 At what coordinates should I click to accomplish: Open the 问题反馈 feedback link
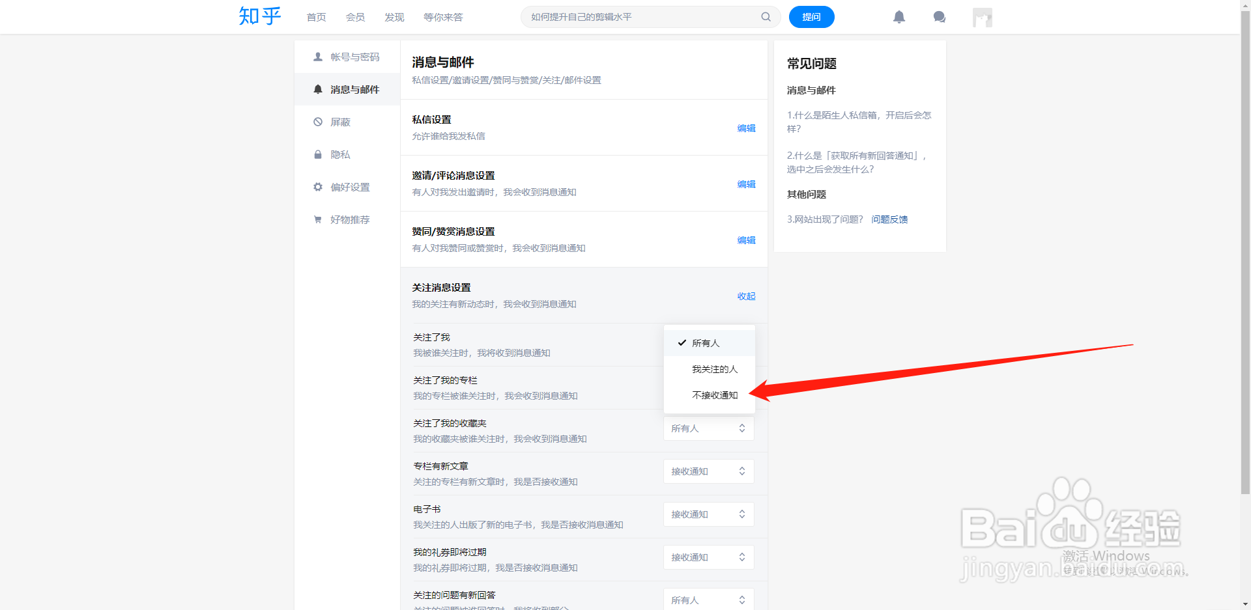(x=889, y=219)
